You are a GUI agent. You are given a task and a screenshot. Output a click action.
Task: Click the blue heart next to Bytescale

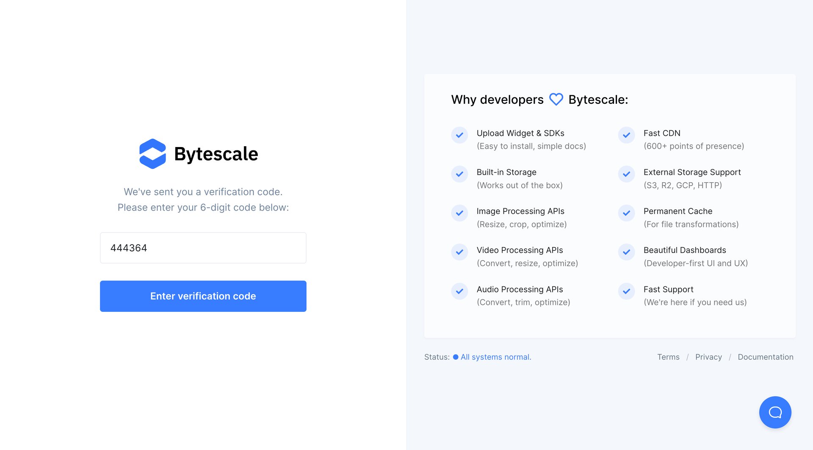556,99
